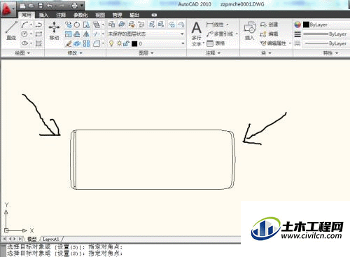Click the 创建 block button
Image resolution: width=350 pixels, height=257 pixels.
pyautogui.click(x=269, y=25)
